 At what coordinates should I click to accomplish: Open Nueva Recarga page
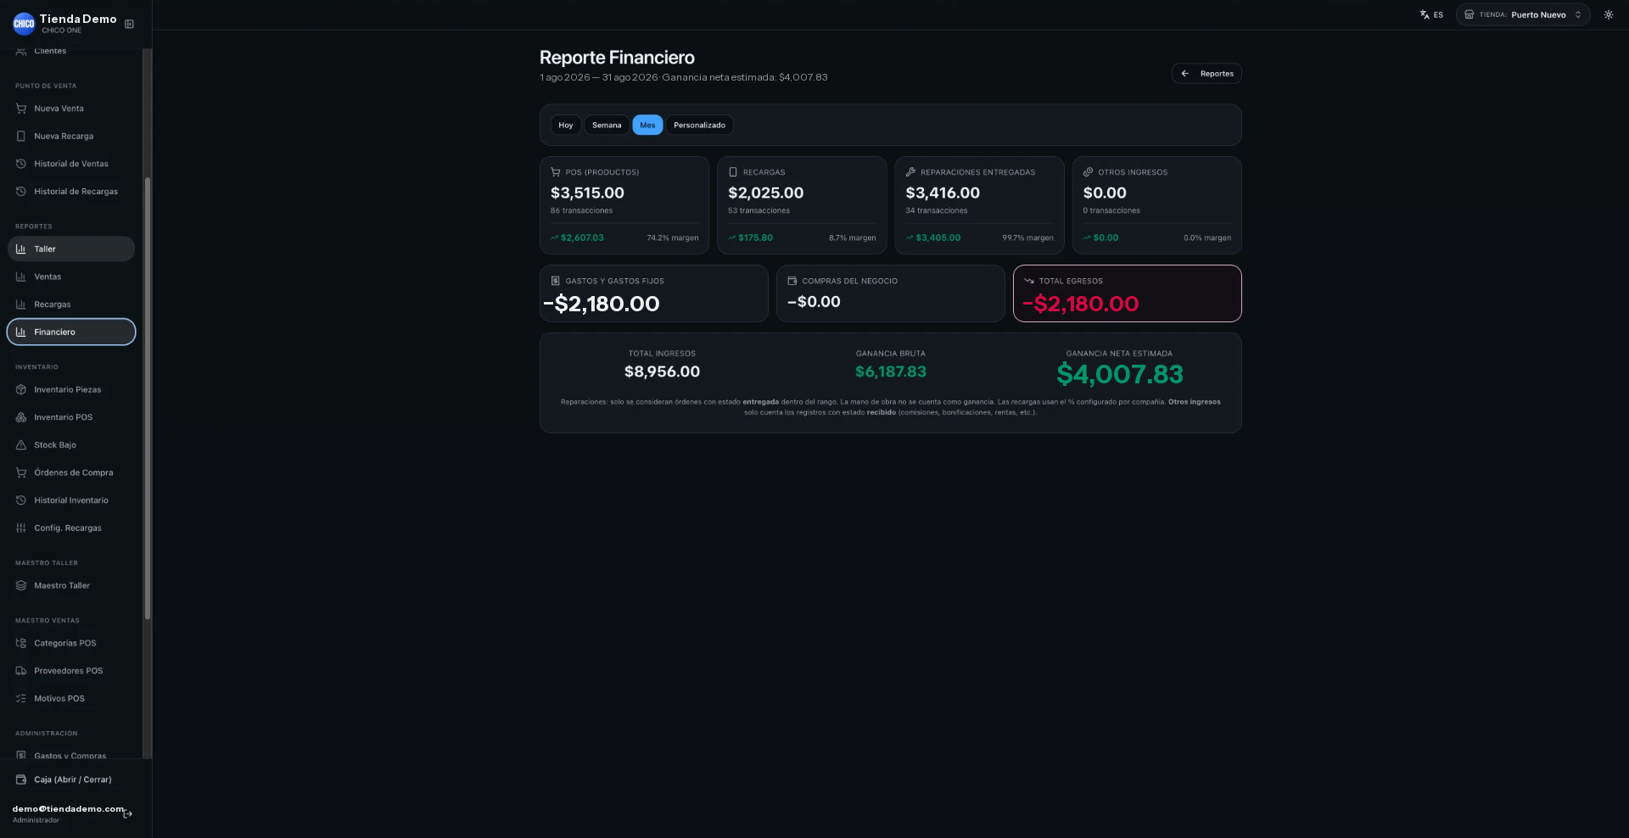[x=71, y=137]
